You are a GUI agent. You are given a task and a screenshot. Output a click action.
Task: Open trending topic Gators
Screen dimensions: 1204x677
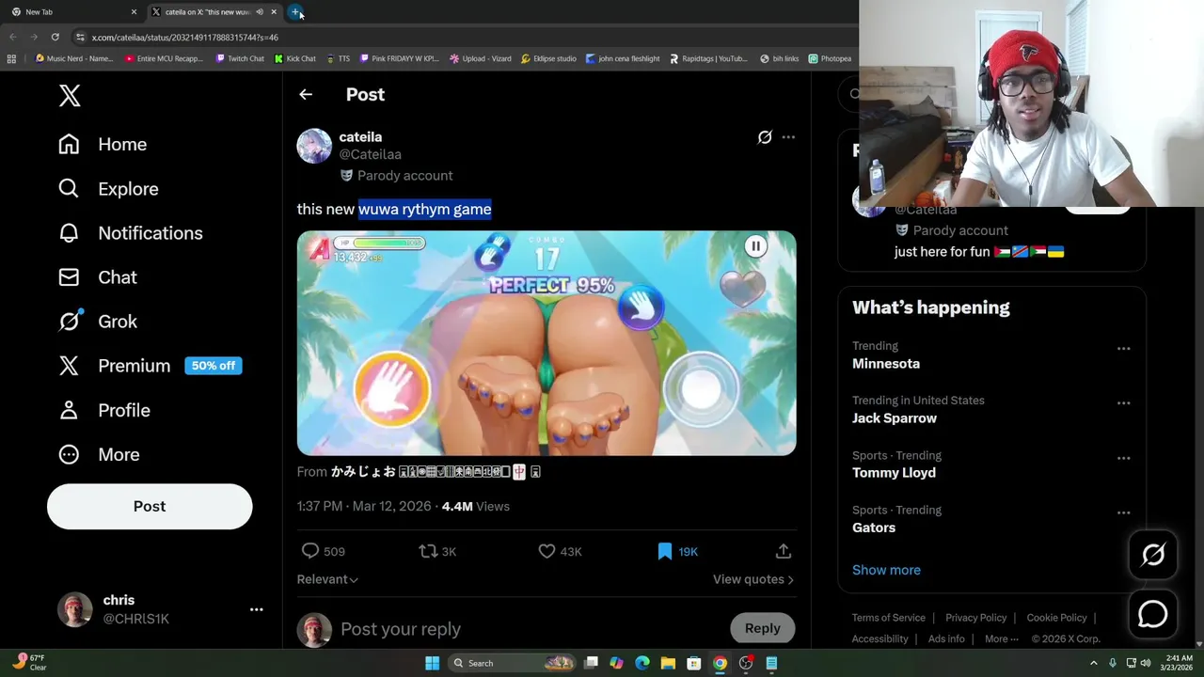[874, 527]
